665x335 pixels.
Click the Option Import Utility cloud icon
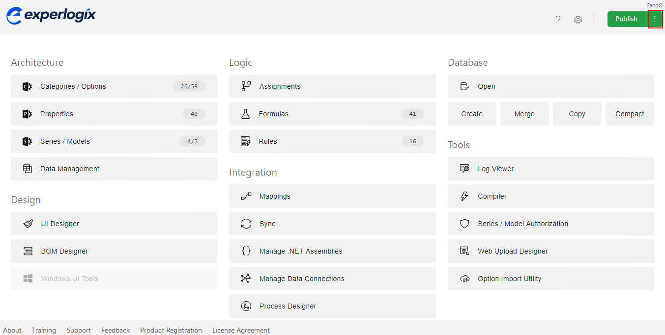point(464,279)
